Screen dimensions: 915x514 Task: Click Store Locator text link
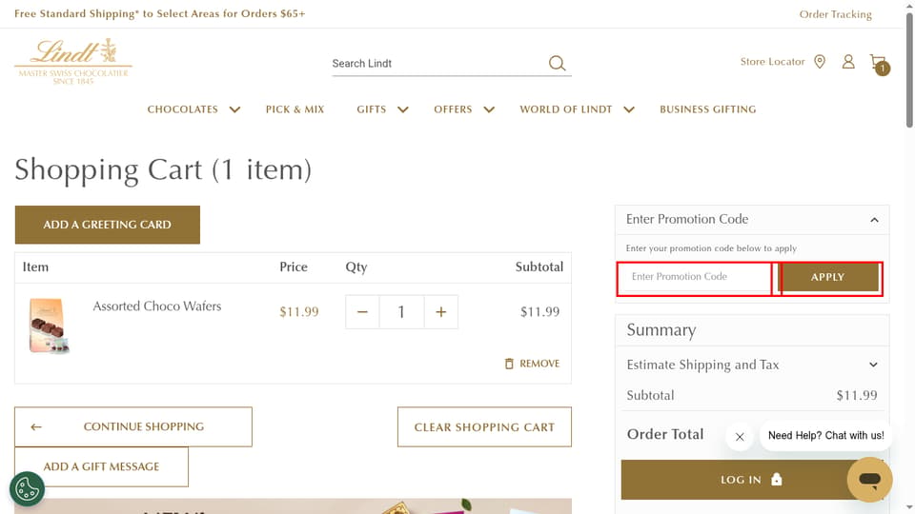[x=772, y=62]
